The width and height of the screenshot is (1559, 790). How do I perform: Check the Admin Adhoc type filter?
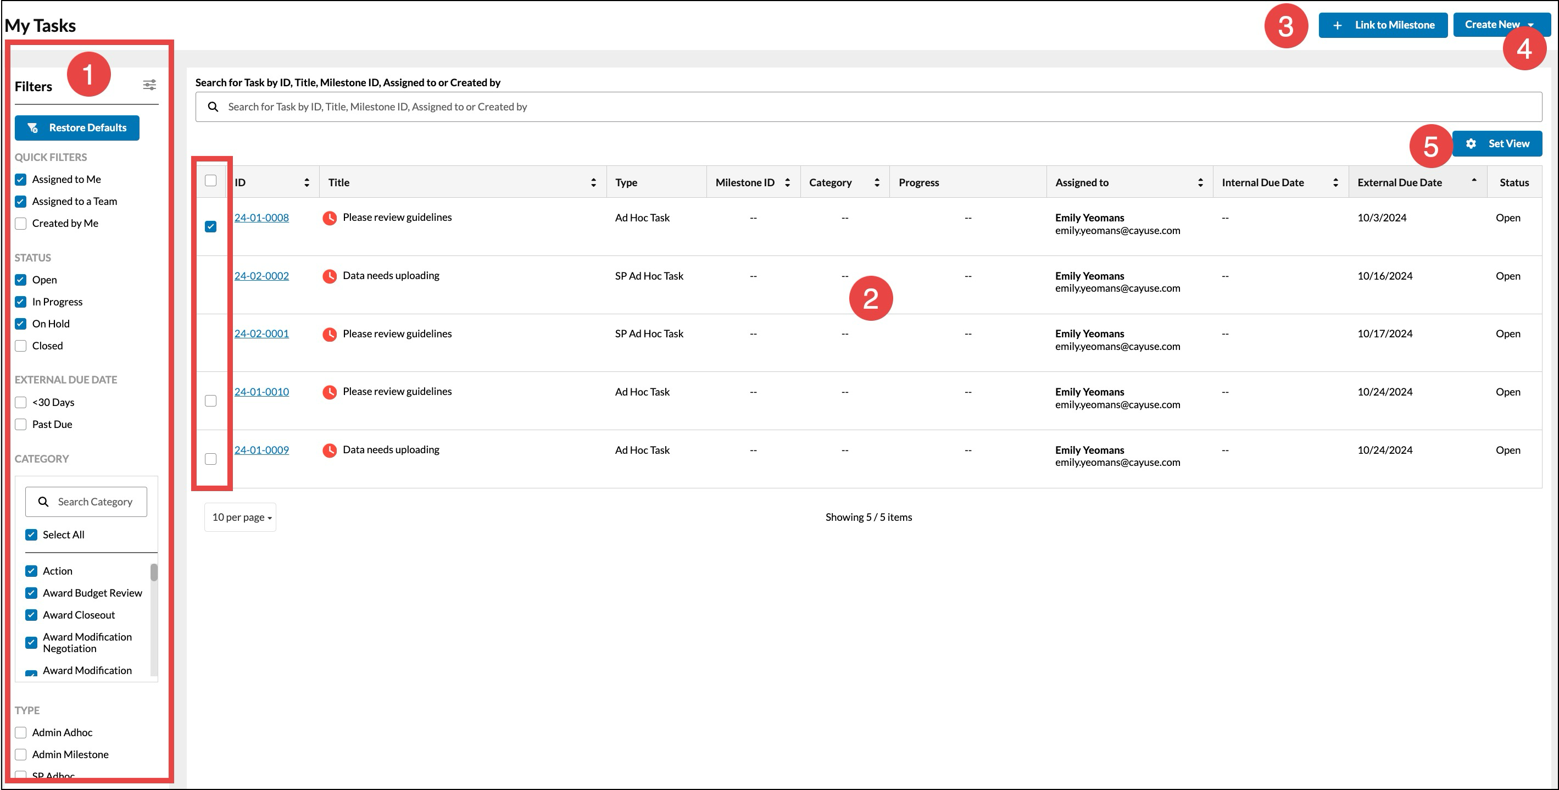20,732
